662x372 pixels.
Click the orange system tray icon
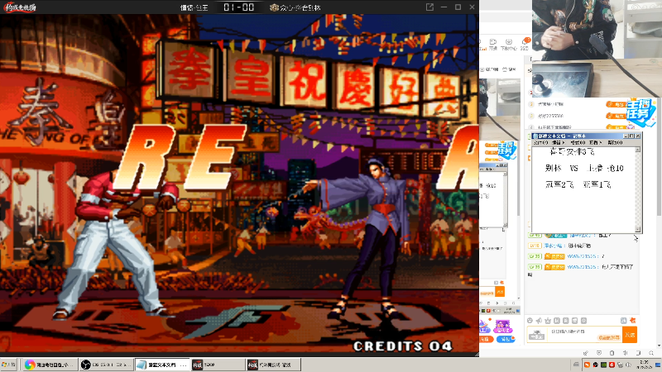(x=587, y=365)
